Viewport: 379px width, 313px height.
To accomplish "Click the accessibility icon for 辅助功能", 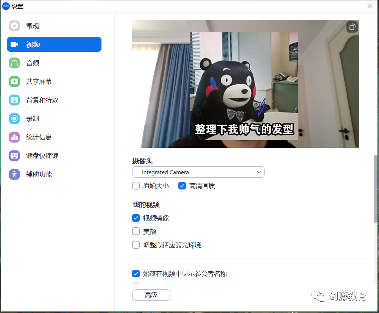I will tap(14, 174).
